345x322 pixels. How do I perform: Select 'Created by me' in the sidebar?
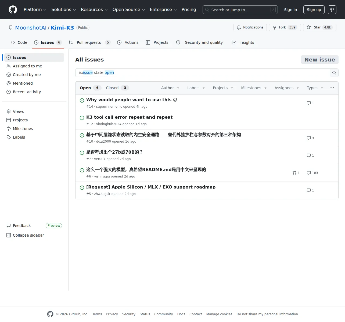point(34,75)
